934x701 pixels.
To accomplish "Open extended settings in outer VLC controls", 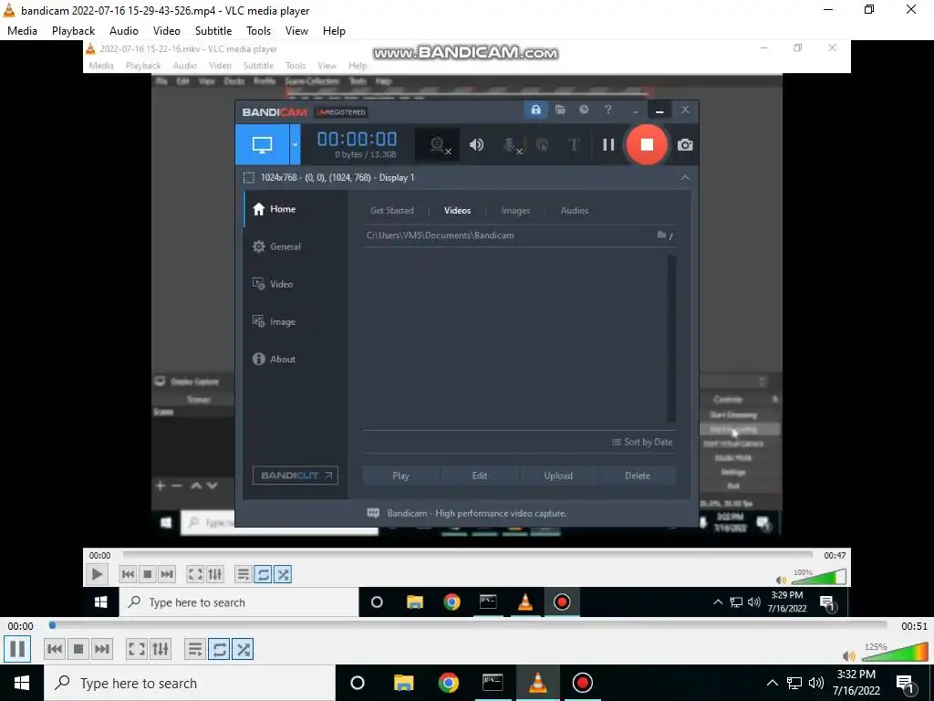I will 161,649.
